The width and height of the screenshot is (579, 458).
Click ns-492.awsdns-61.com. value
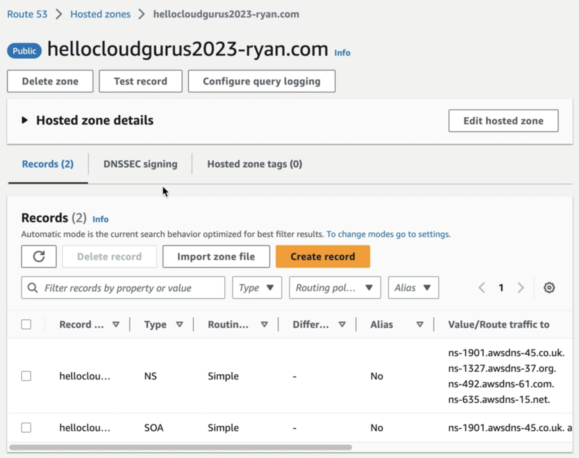(x=501, y=384)
